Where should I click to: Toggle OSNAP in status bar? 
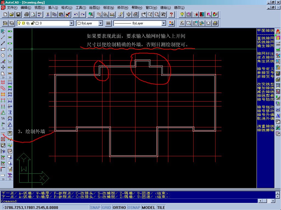point(134,208)
